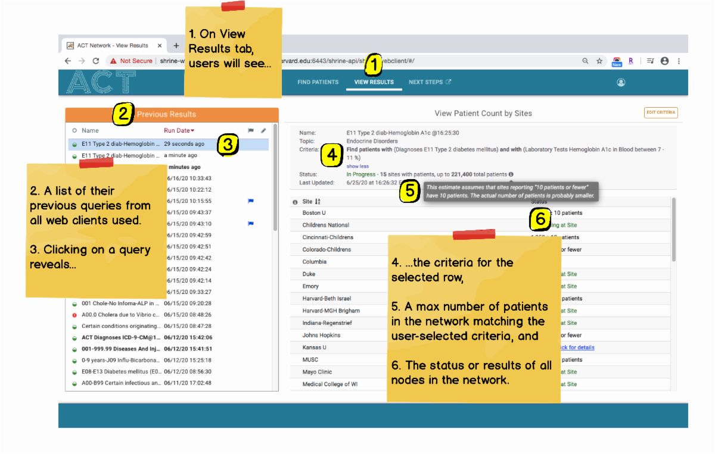Click the blue flag on the 09:43:10 query
The image size is (715, 454).
(251, 224)
